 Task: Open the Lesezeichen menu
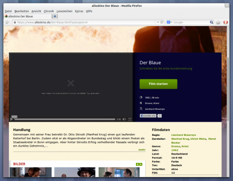[64, 11]
